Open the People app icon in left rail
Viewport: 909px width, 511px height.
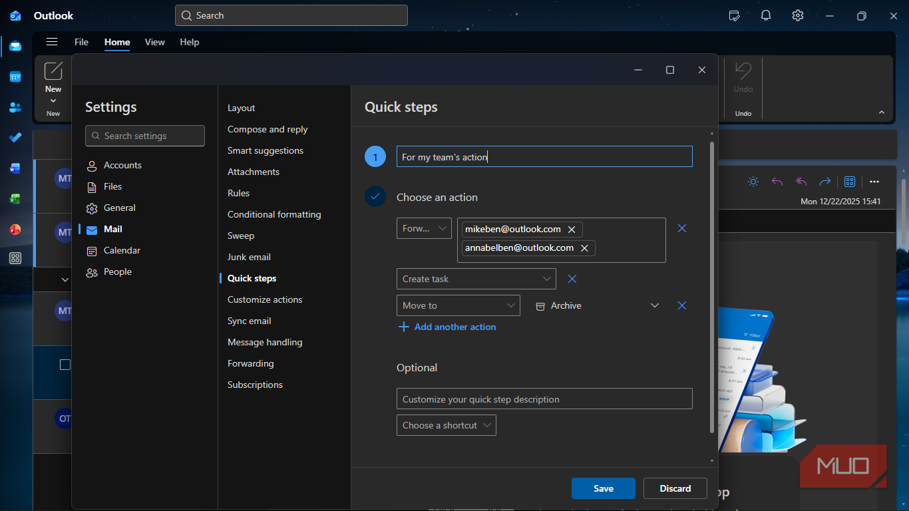point(15,107)
